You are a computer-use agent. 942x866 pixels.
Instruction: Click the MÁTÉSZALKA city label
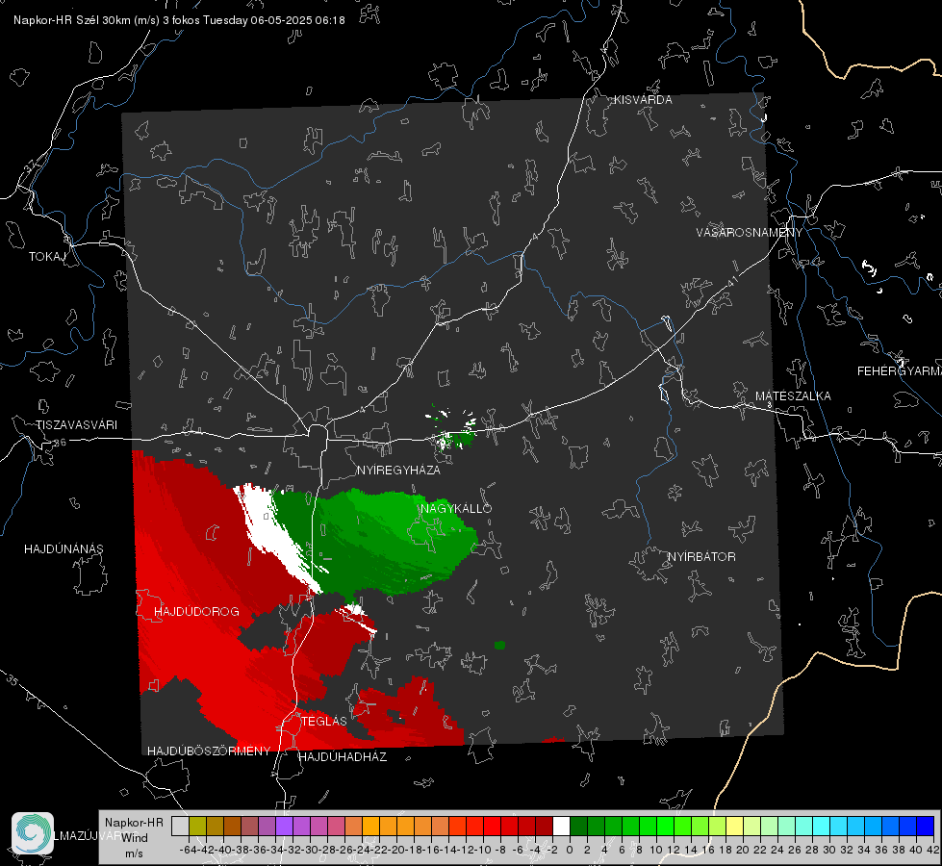click(793, 396)
